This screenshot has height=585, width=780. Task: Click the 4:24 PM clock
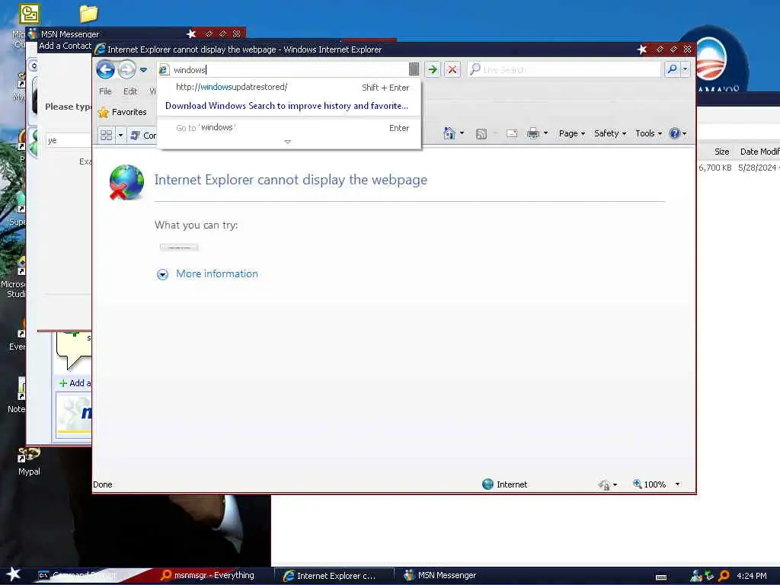point(752,576)
